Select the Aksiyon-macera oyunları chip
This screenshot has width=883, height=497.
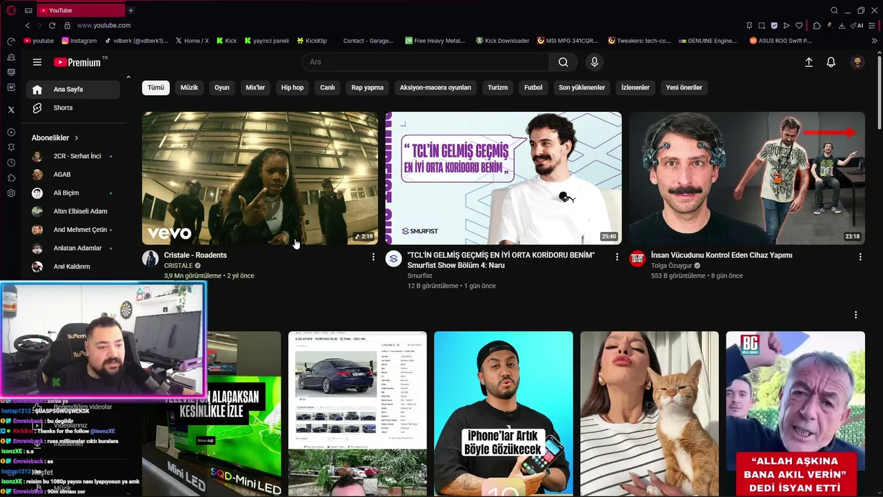point(435,88)
